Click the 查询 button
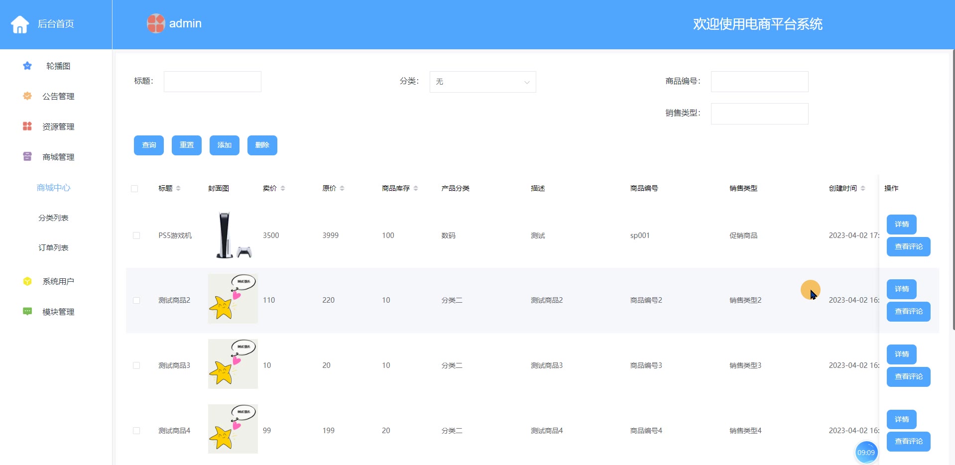 click(149, 145)
